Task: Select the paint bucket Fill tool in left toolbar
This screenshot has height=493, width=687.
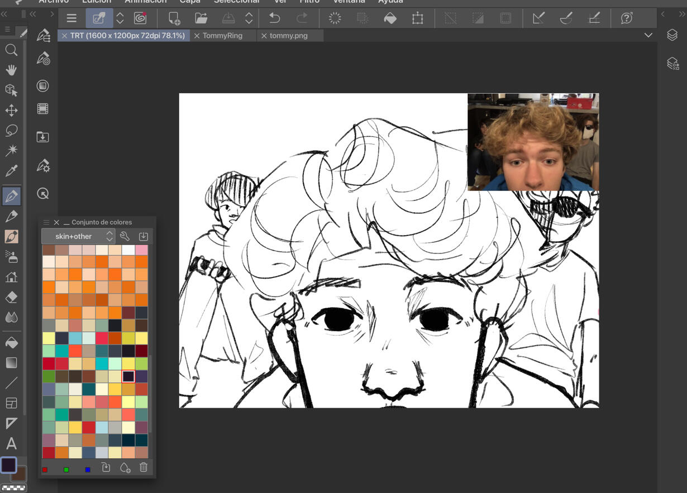Action: (11, 342)
